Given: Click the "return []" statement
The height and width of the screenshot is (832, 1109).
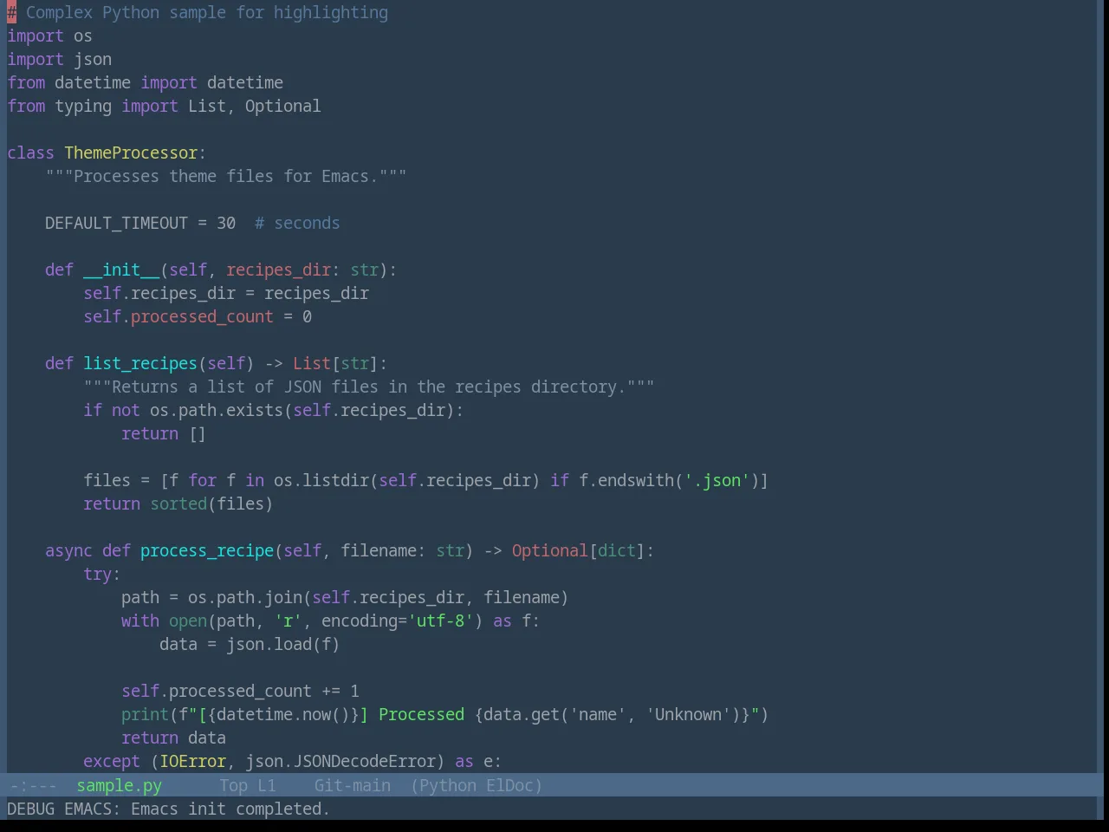Looking at the screenshot, I should tap(164, 433).
